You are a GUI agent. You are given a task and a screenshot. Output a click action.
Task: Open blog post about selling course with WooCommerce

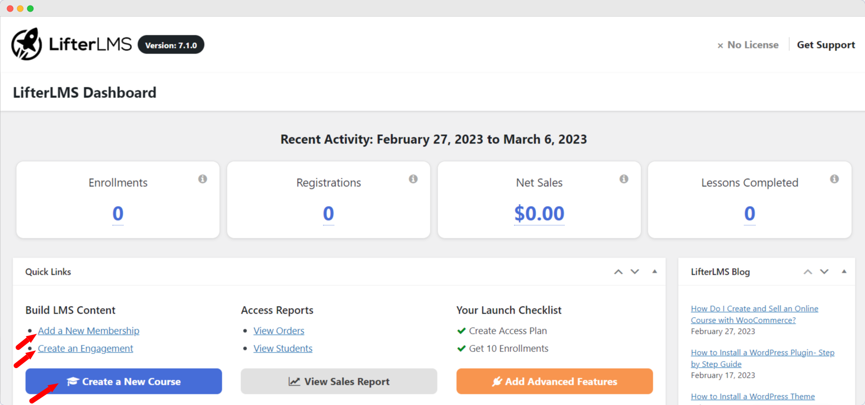(754, 314)
